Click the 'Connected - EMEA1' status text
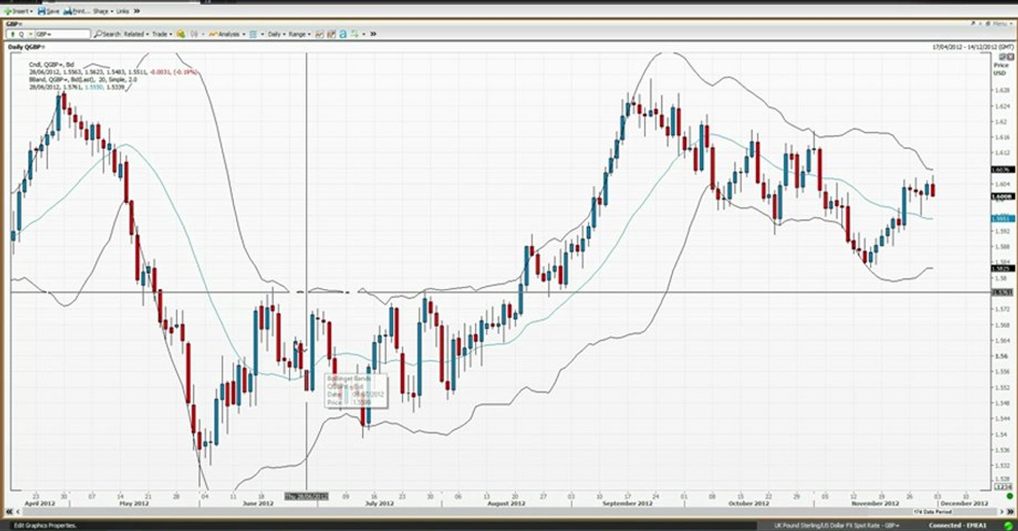The image size is (1018, 531). 958,525
